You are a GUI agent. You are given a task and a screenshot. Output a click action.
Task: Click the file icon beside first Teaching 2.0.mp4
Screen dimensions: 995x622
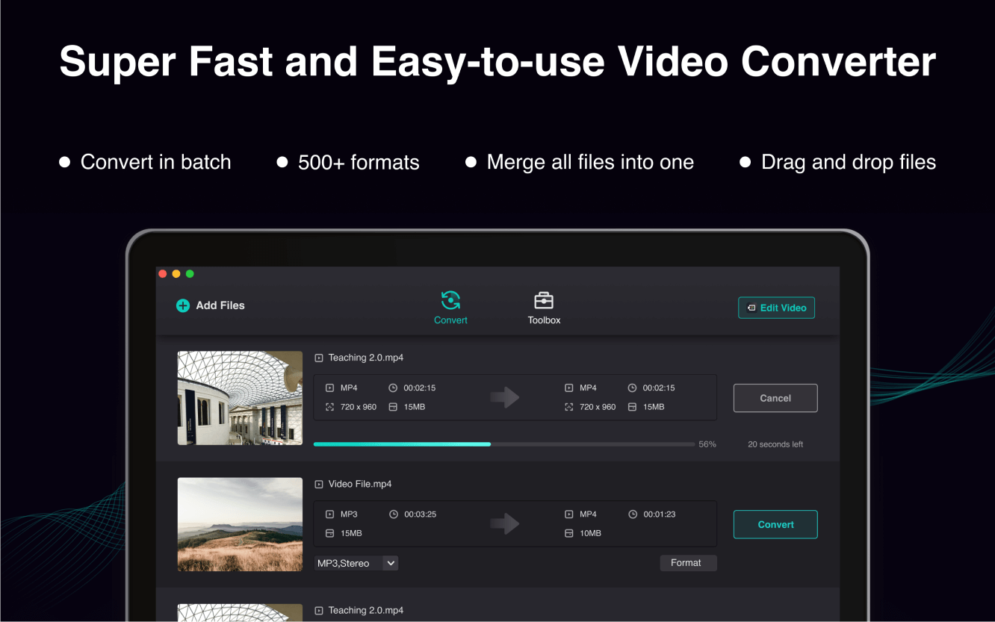click(319, 358)
